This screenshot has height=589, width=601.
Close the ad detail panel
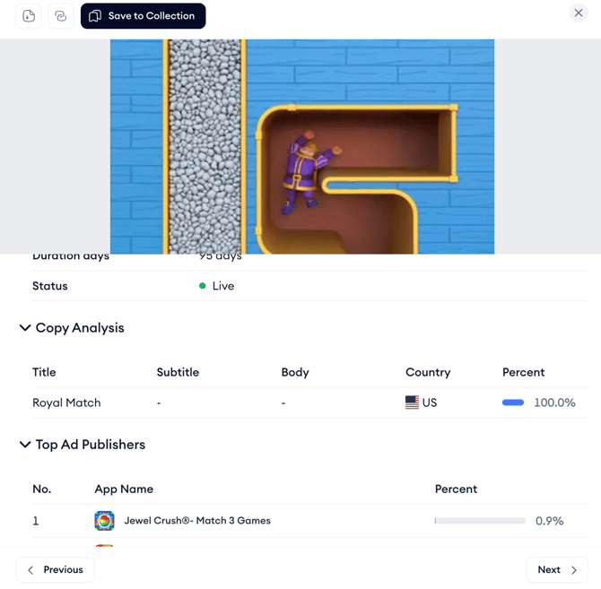click(x=579, y=13)
